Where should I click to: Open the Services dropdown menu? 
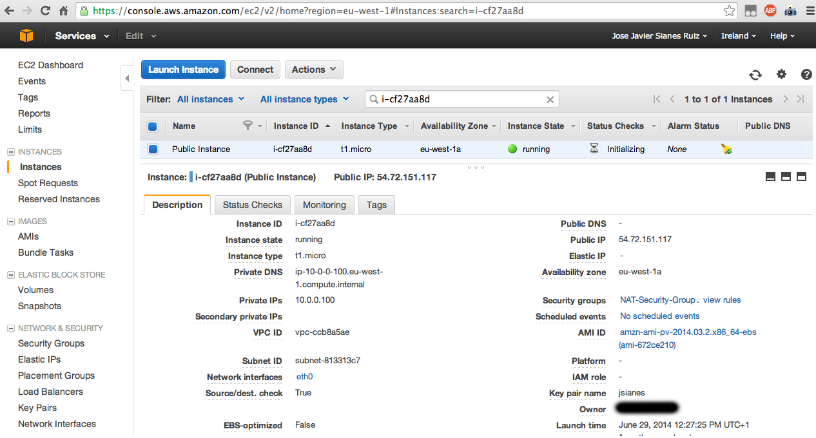pos(82,36)
